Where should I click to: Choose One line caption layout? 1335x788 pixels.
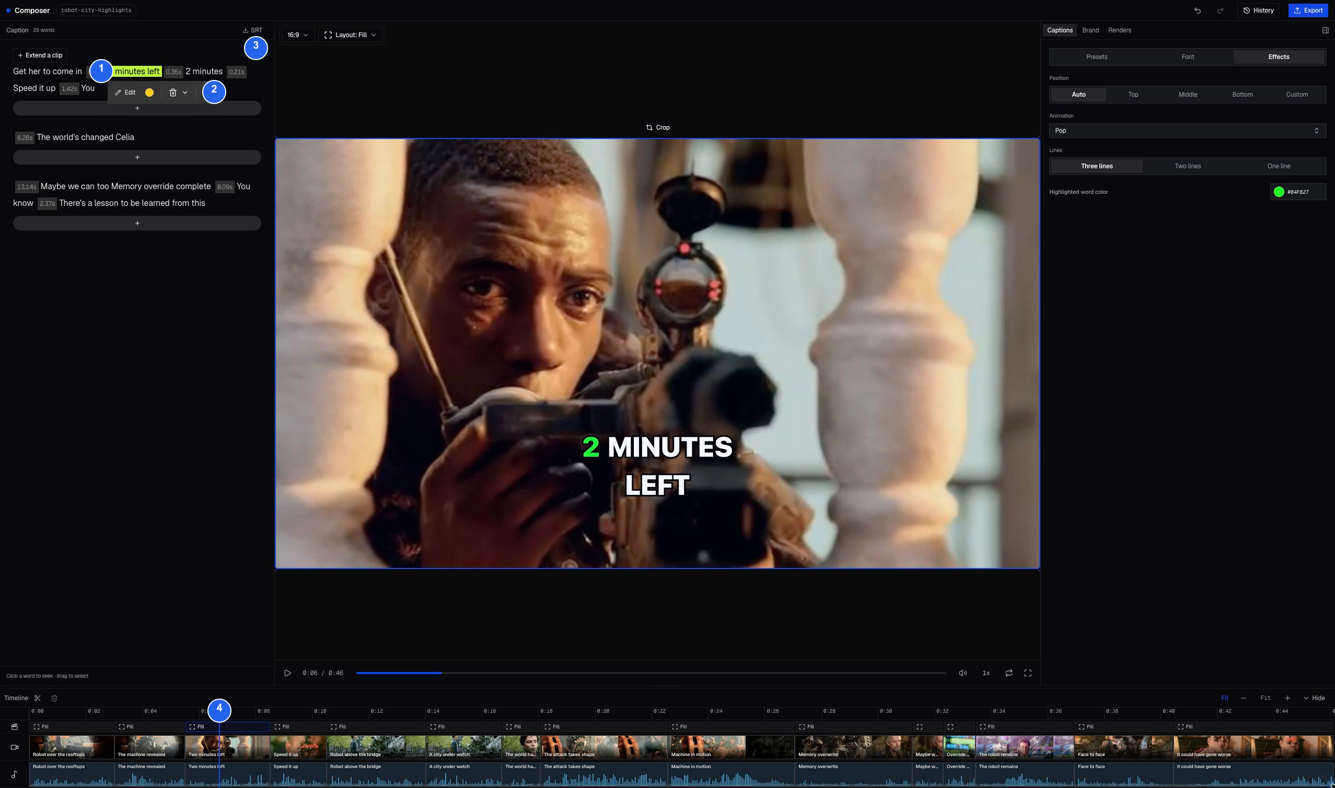point(1279,166)
